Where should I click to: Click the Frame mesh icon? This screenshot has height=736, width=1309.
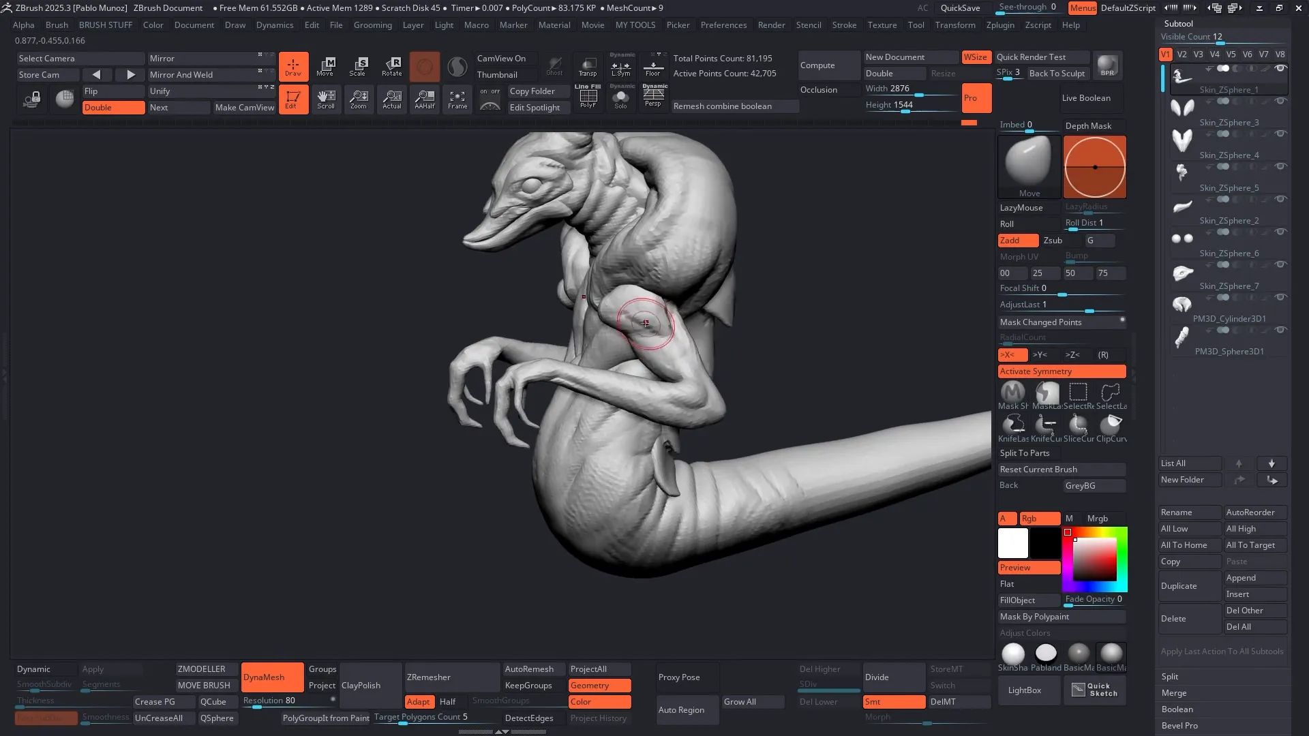[x=457, y=99]
